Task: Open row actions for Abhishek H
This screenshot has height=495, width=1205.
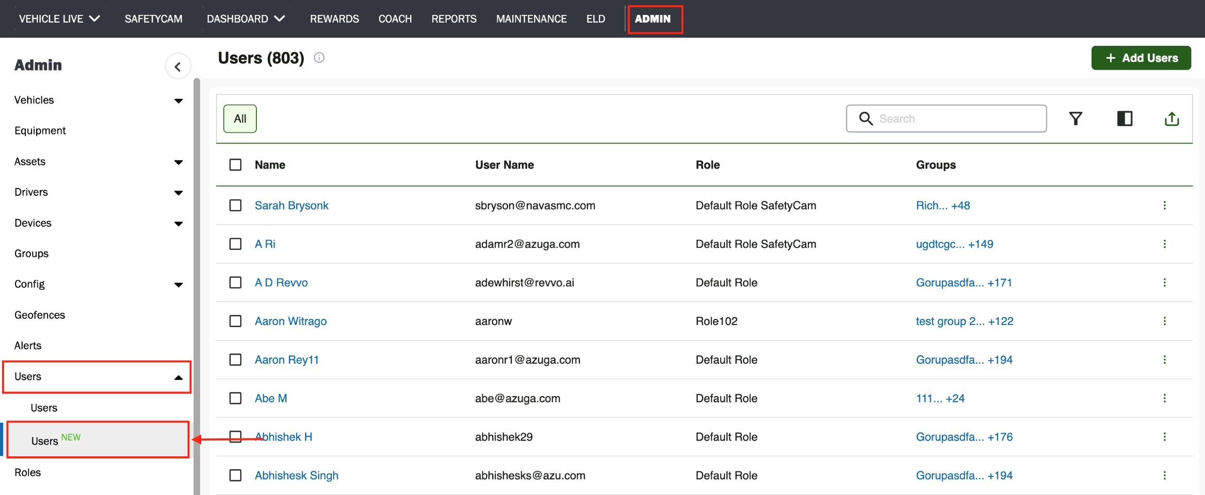Action: (1164, 437)
